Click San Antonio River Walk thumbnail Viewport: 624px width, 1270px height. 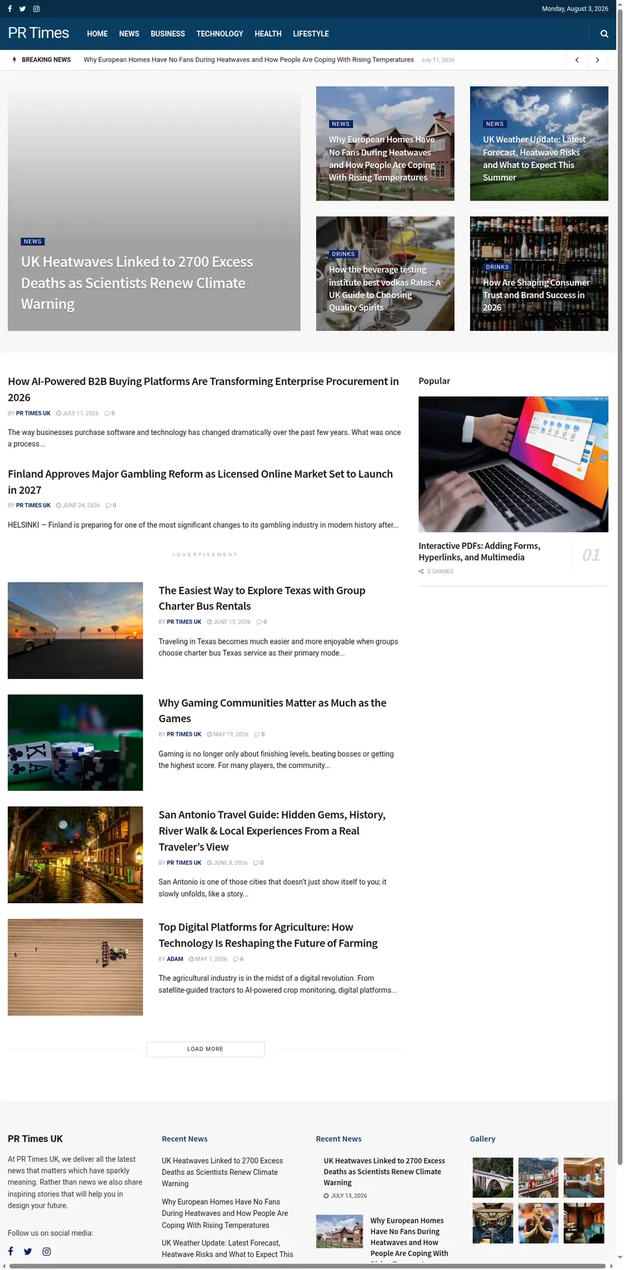[x=75, y=855]
